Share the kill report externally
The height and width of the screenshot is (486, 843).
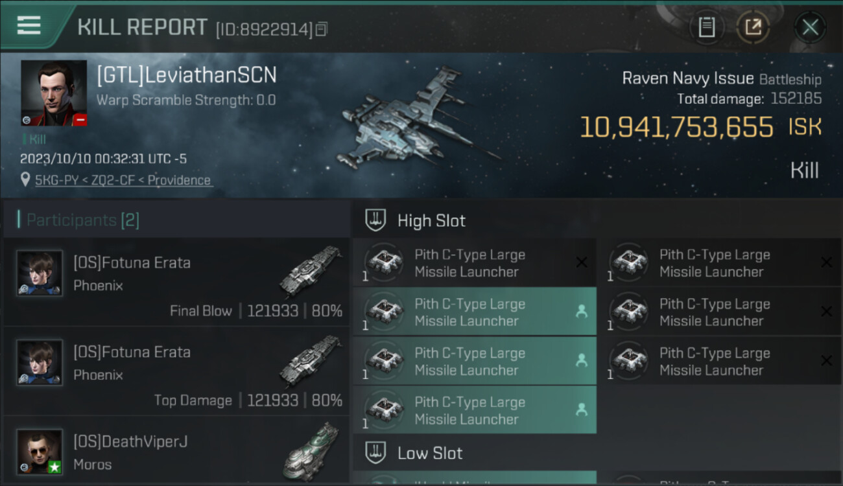(x=753, y=27)
